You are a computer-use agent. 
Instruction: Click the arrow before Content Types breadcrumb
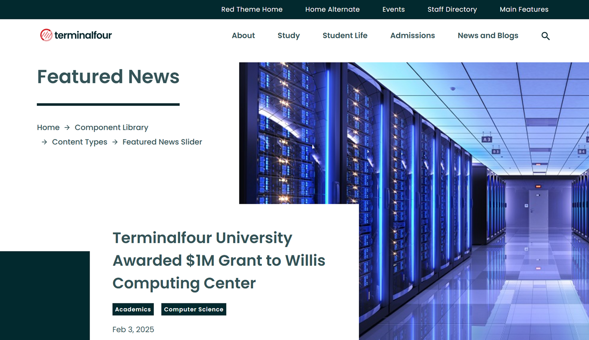pyautogui.click(x=44, y=142)
